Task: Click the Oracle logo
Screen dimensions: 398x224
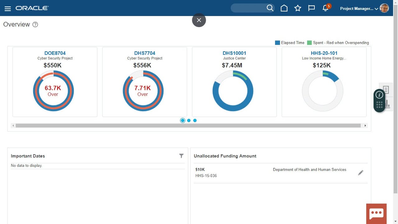Action: coord(32,8)
